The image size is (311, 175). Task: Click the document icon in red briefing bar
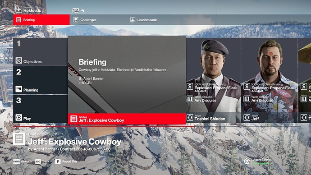(73, 119)
